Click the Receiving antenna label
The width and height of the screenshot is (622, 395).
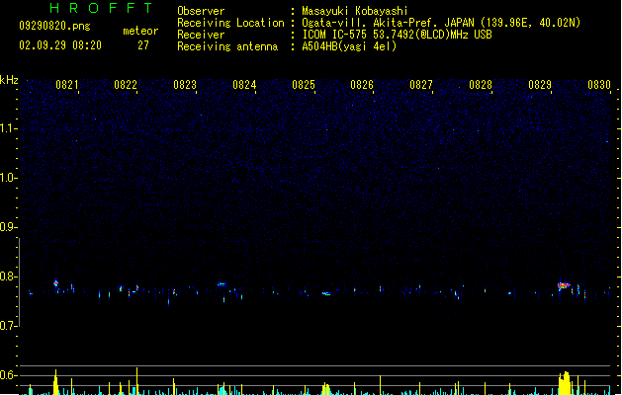227,46
